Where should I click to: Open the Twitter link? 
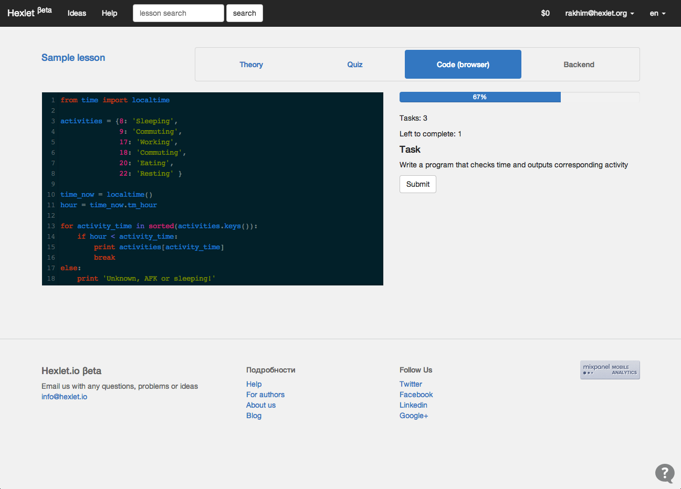pos(411,384)
